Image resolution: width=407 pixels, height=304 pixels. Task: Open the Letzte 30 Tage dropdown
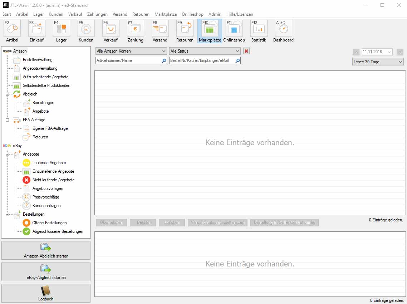(x=378, y=62)
